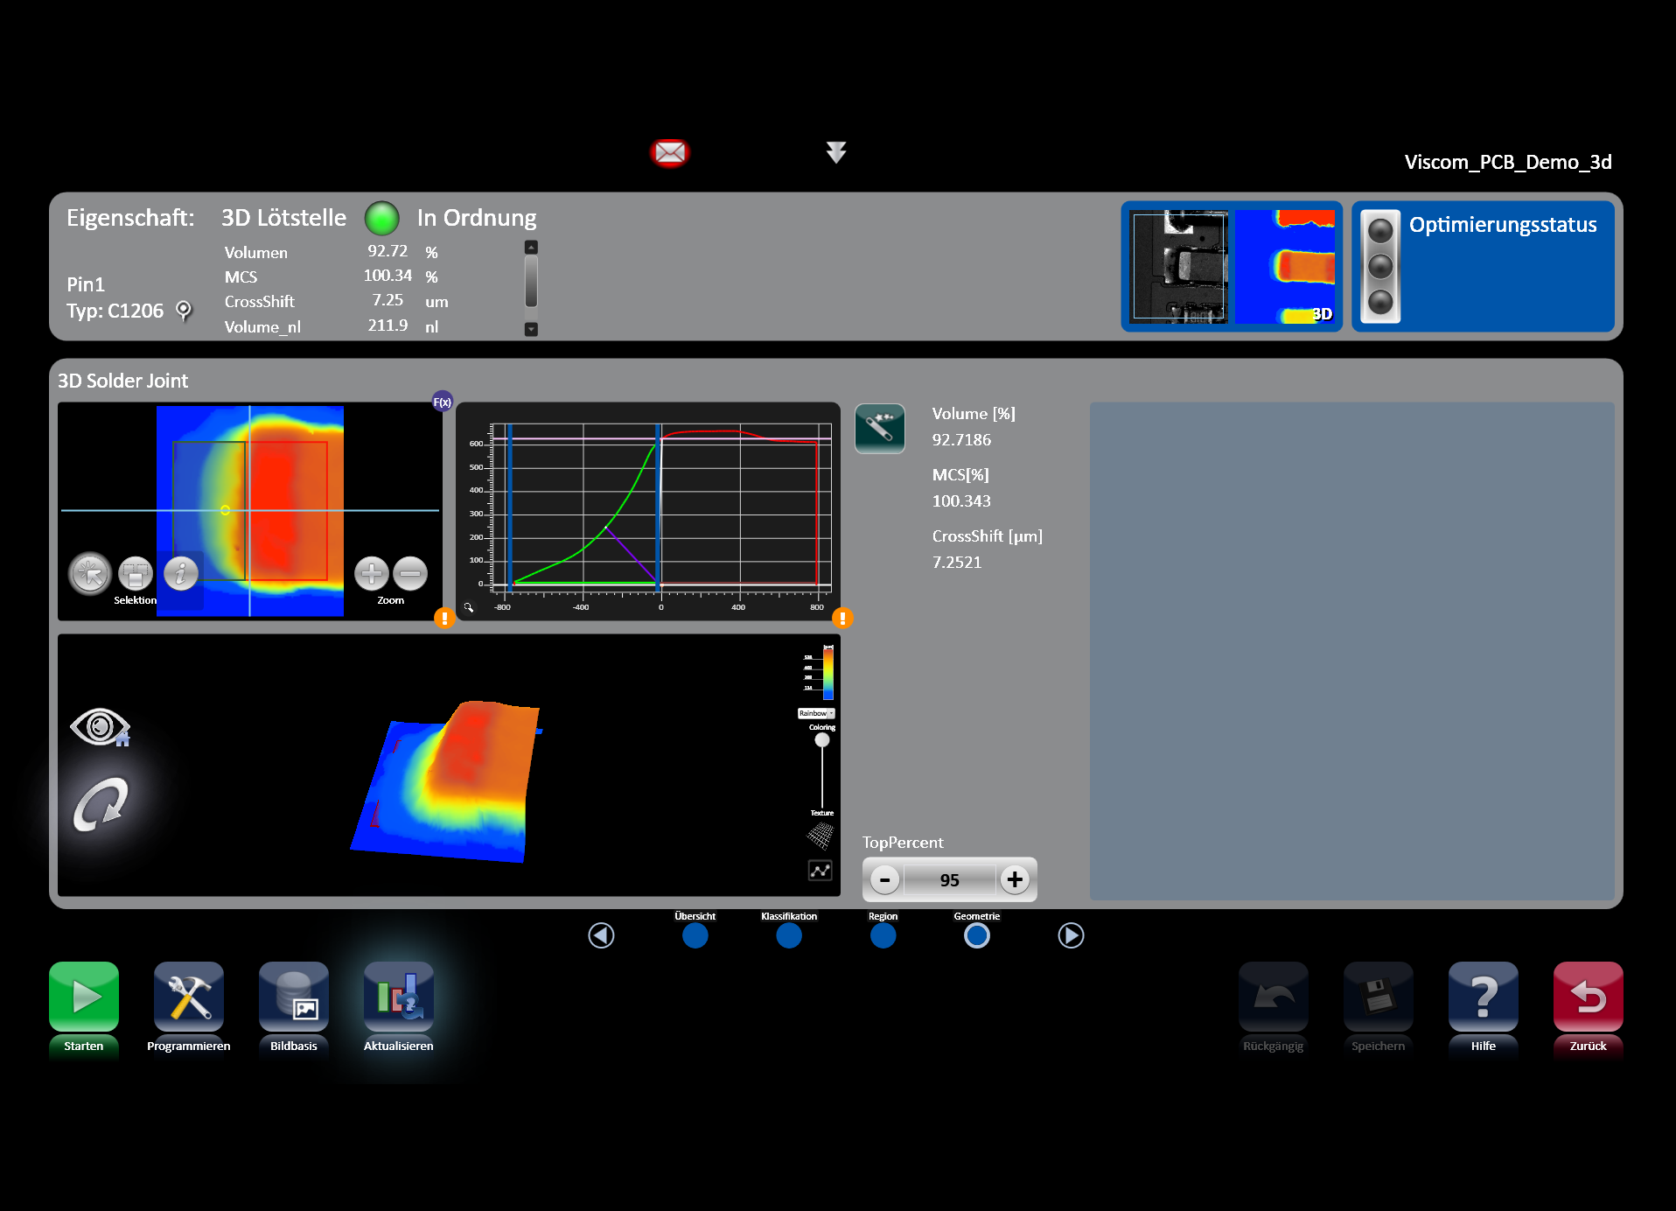Click the rotate 3D view arrow icon
The width and height of the screenshot is (1676, 1211).
101,804
